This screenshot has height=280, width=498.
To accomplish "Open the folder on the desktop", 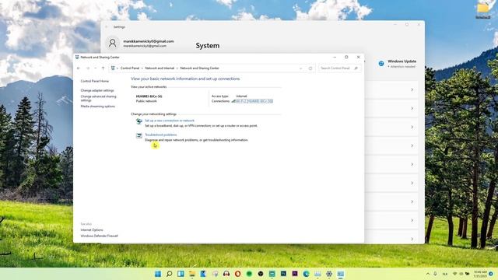I will coord(483,9).
